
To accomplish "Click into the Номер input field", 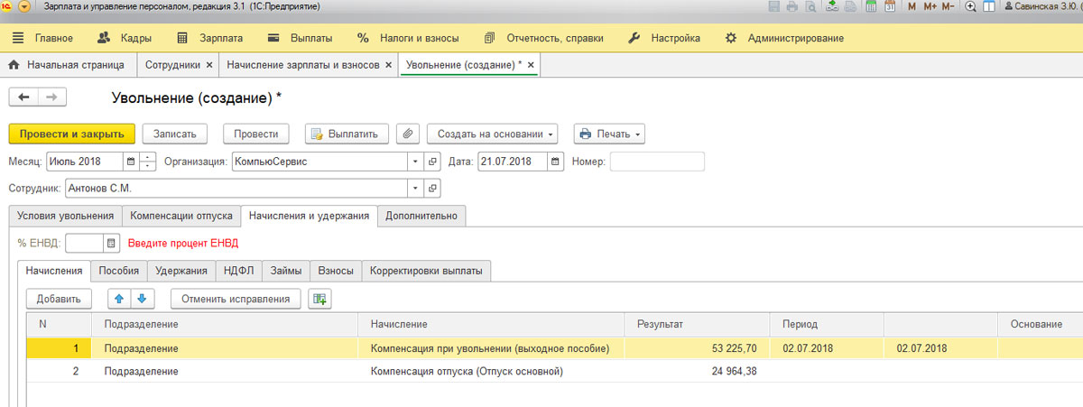I will [x=657, y=162].
